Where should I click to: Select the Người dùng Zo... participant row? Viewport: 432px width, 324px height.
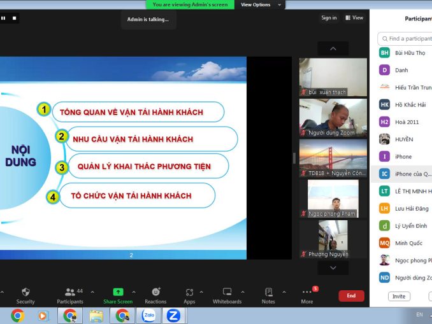pos(401,278)
